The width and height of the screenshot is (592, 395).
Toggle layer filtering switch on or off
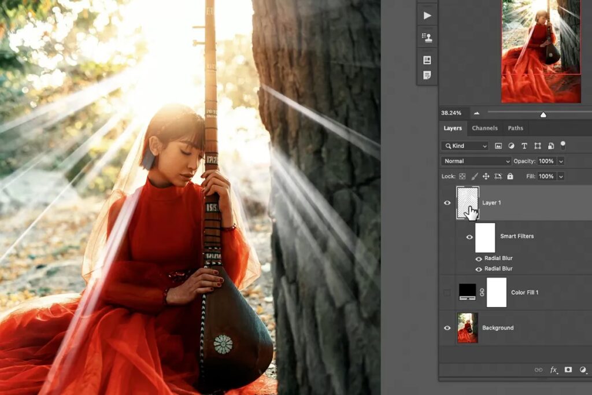click(563, 145)
